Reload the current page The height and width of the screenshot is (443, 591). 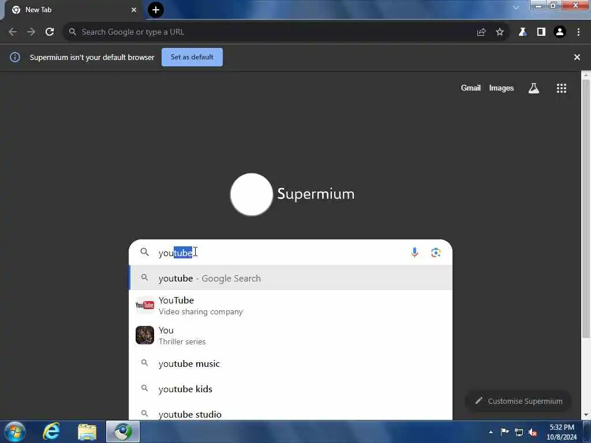pos(50,32)
